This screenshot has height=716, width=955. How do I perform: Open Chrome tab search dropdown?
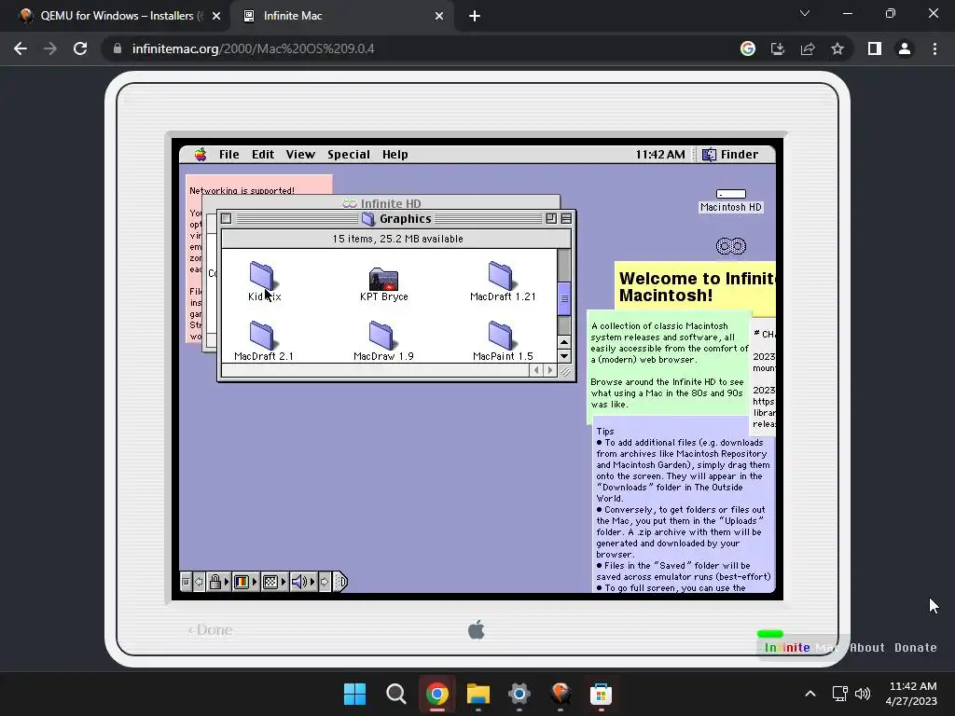click(x=805, y=13)
